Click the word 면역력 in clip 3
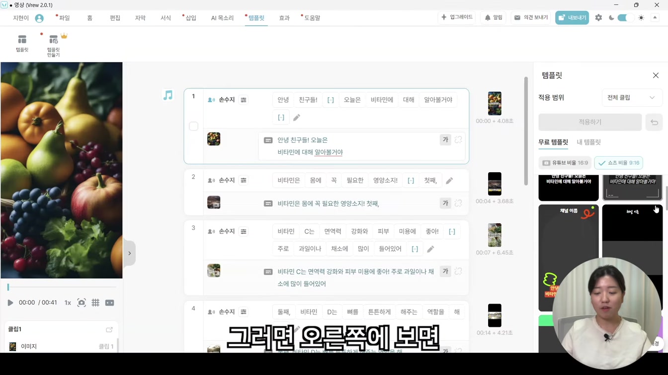The image size is (668, 375). point(333,231)
